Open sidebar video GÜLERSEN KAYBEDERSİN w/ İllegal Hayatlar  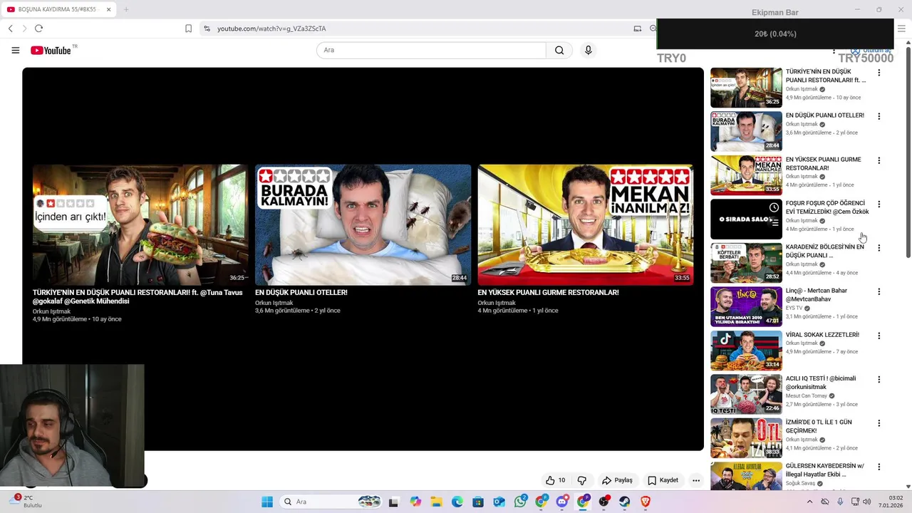(825, 470)
